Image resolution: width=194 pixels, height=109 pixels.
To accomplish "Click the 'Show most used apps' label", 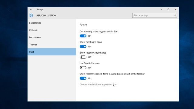I will pos(91,42).
